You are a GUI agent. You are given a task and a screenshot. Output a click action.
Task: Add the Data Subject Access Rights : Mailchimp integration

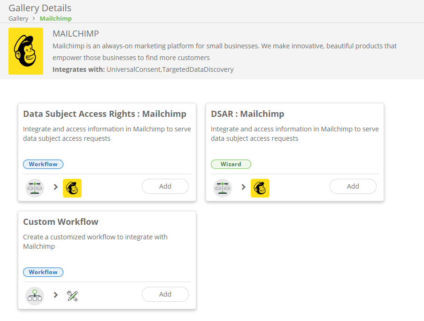165,186
